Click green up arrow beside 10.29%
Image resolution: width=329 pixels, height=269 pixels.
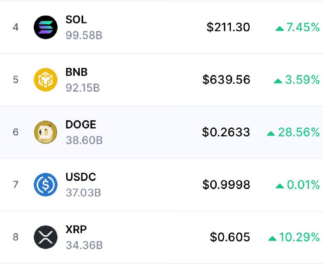tap(272, 239)
